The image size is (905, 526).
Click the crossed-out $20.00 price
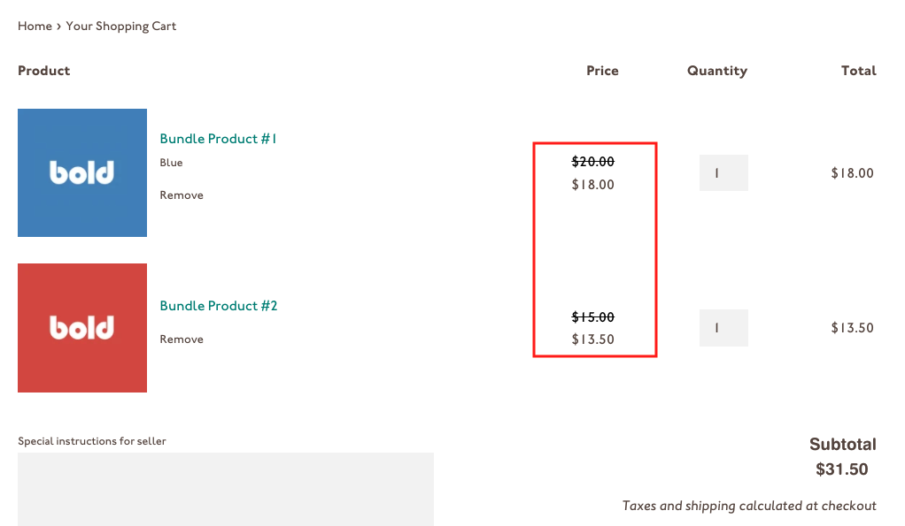tap(592, 162)
